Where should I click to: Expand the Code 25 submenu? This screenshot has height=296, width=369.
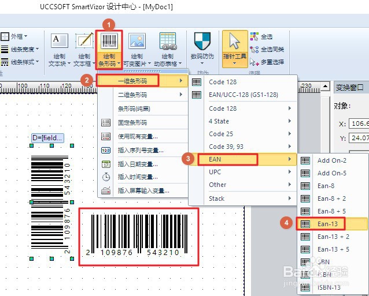point(243,134)
